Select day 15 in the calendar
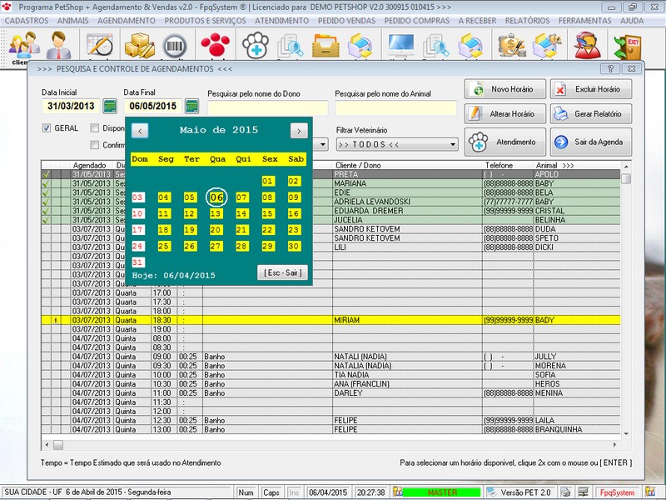Image resolution: width=666 pixels, height=500 pixels. tap(267, 213)
